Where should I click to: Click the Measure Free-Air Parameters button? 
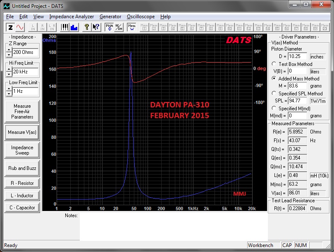22,111
